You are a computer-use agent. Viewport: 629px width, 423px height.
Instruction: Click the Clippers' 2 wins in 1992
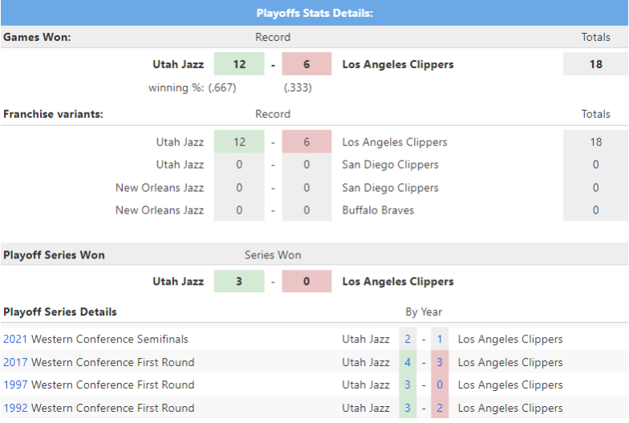[x=440, y=408]
